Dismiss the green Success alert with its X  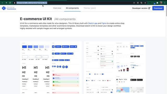(78, 82)
